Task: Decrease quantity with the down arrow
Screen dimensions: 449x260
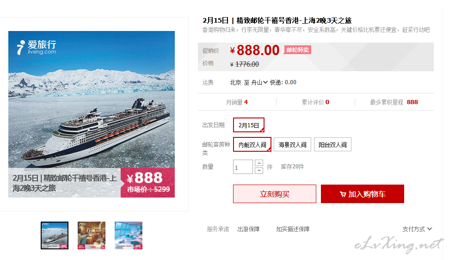Action: pos(259,170)
